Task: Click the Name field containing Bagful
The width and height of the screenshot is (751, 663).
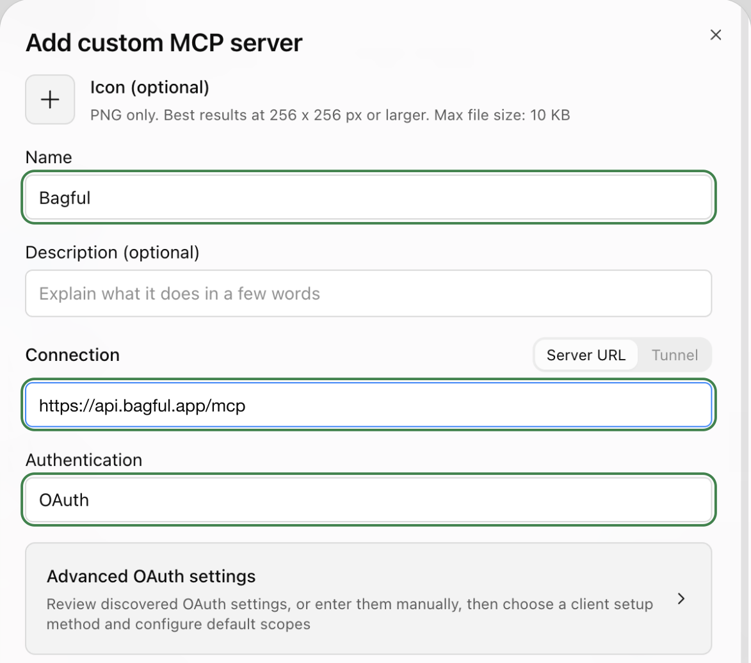Action: tap(368, 197)
